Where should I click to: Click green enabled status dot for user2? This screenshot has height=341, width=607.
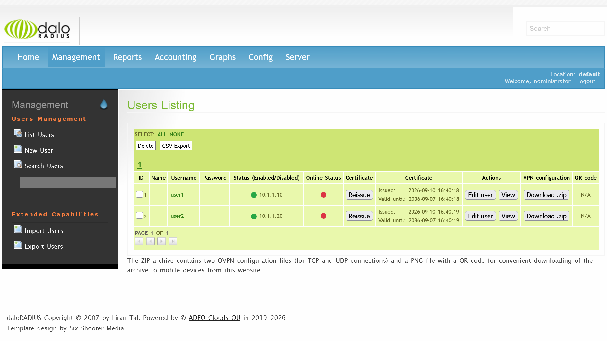pyautogui.click(x=254, y=217)
